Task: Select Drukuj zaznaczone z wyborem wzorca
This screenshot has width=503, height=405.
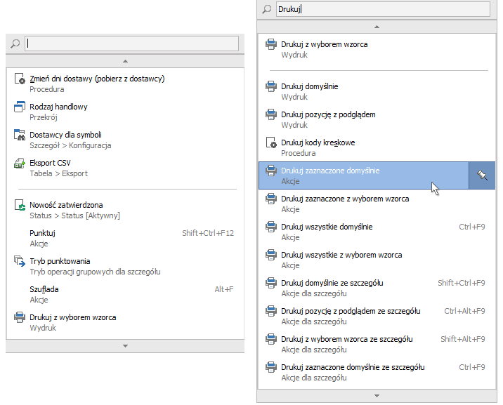Action: coord(345,199)
